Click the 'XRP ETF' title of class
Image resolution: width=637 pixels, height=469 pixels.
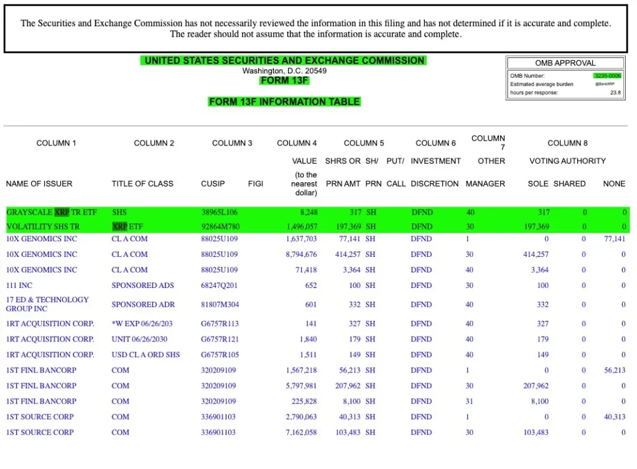pyautogui.click(x=128, y=226)
